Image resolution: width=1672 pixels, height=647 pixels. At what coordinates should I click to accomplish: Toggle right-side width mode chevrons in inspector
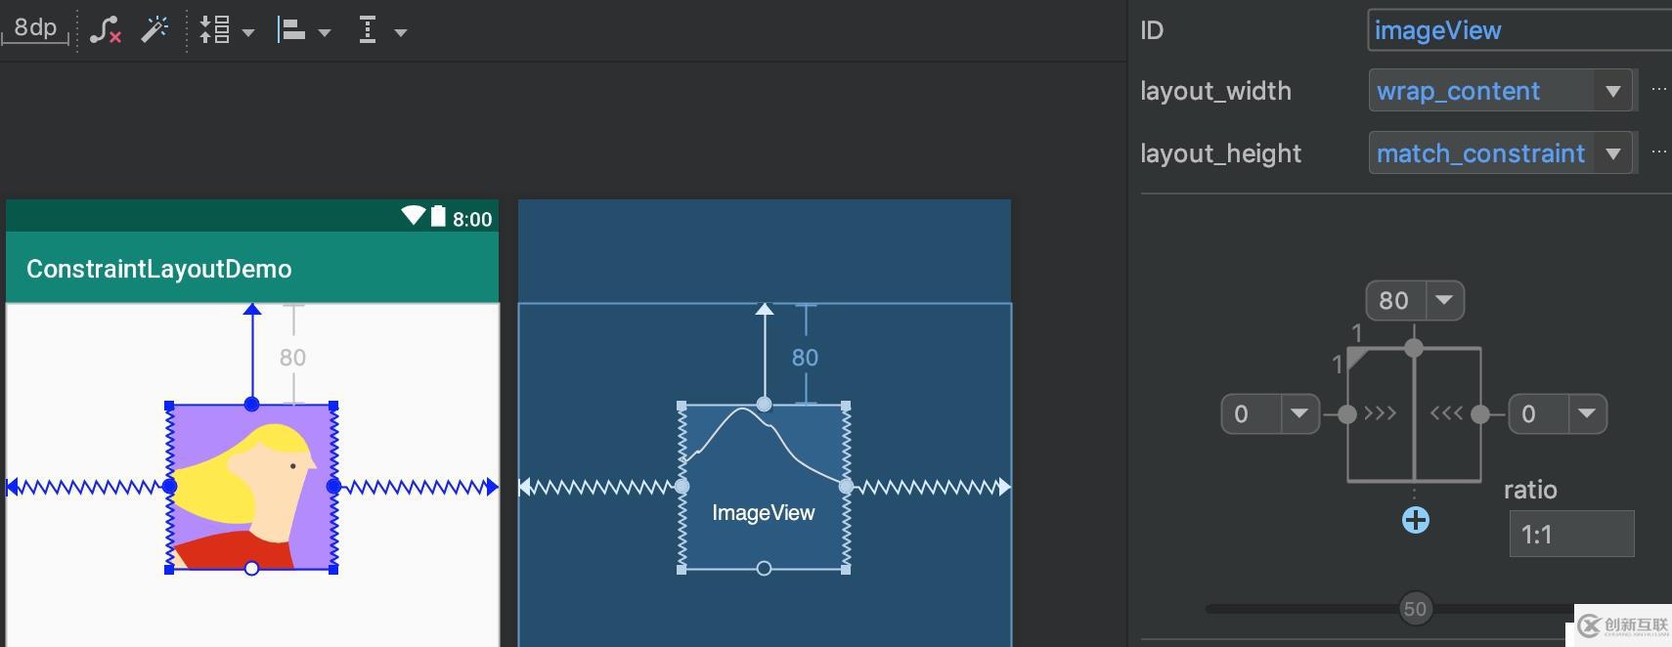click(1446, 413)
